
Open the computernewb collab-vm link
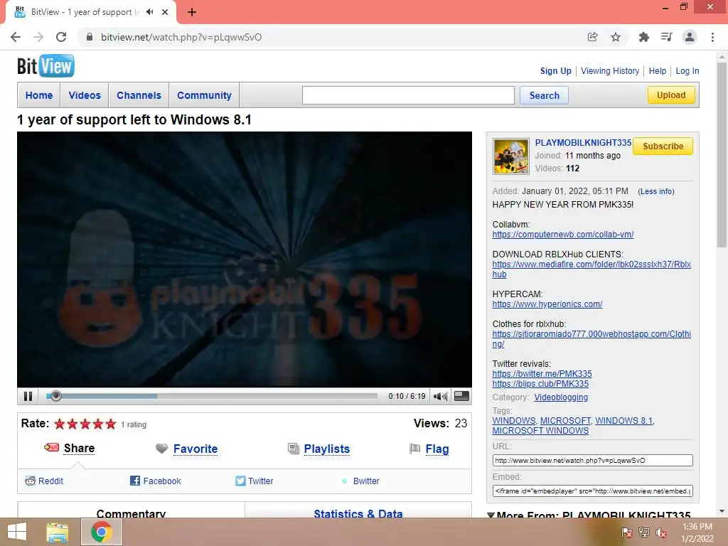563,235
